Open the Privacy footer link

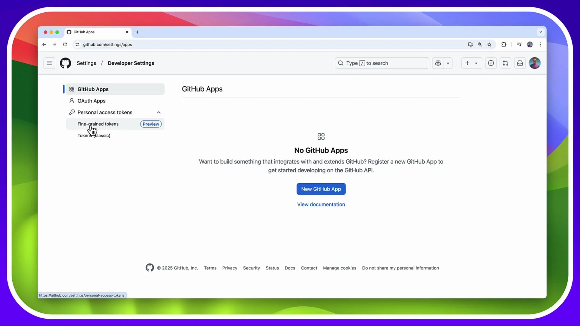230,268
